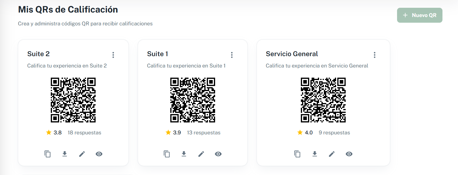Open the 18 respuestas for Suite 2
Viewport: 458px width, 175px height.
[85, 133]
